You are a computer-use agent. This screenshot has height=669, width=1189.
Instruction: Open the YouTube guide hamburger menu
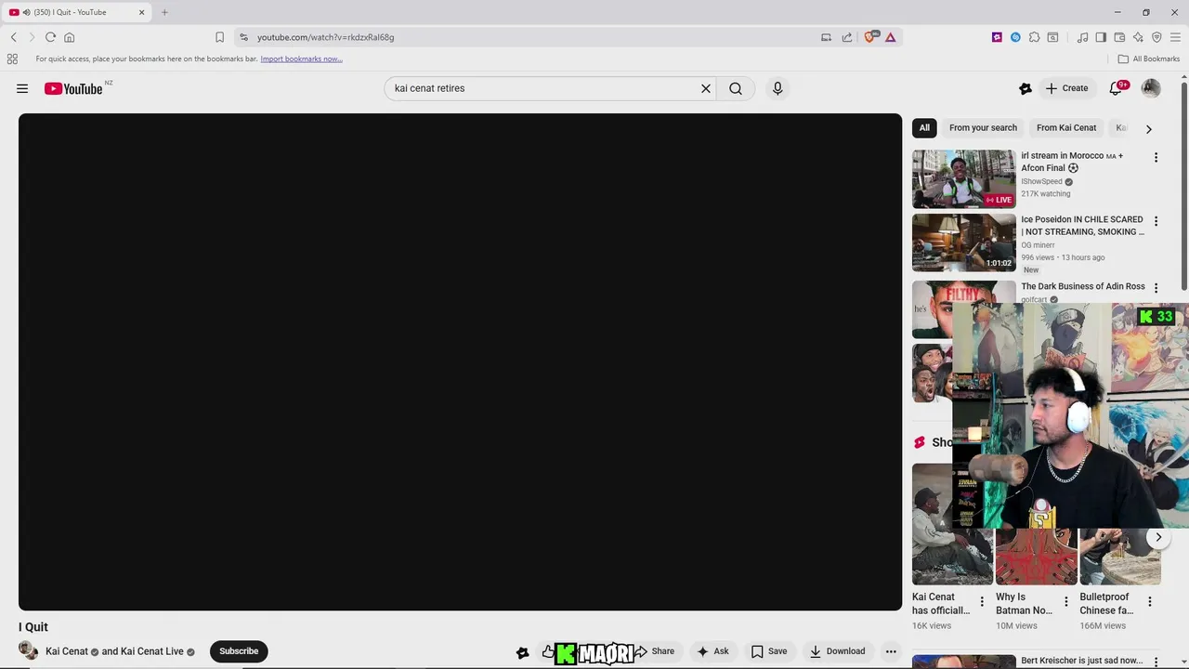22,88
